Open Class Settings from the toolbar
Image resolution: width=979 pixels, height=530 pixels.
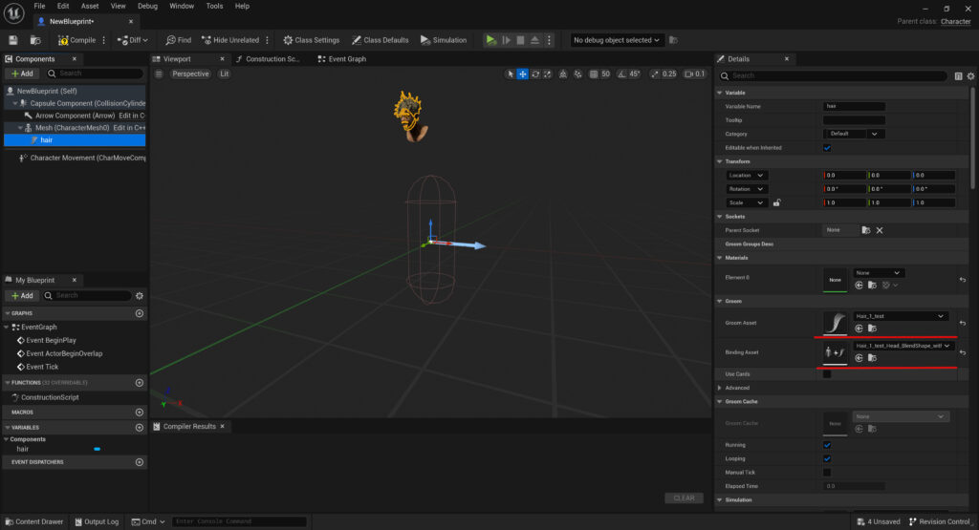pyautogui.click(x=311, y=40)
